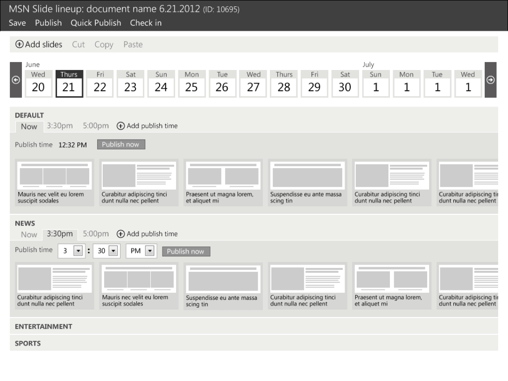The width and height of the screenshot is (508, 381).
Task: Click Paste in the slide toolbar
Action: point(133,44)
